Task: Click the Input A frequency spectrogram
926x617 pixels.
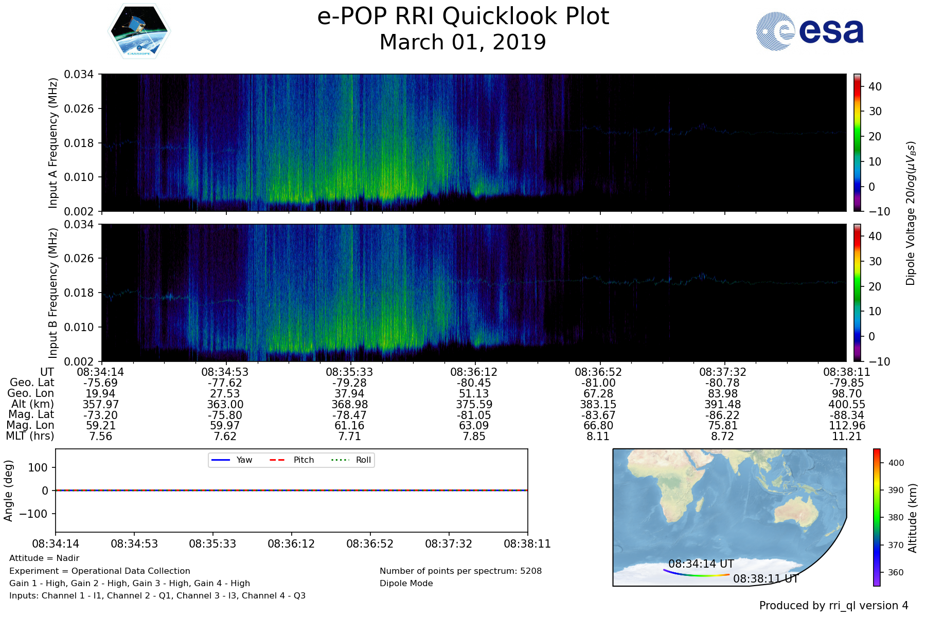Action: click(473, 142)
